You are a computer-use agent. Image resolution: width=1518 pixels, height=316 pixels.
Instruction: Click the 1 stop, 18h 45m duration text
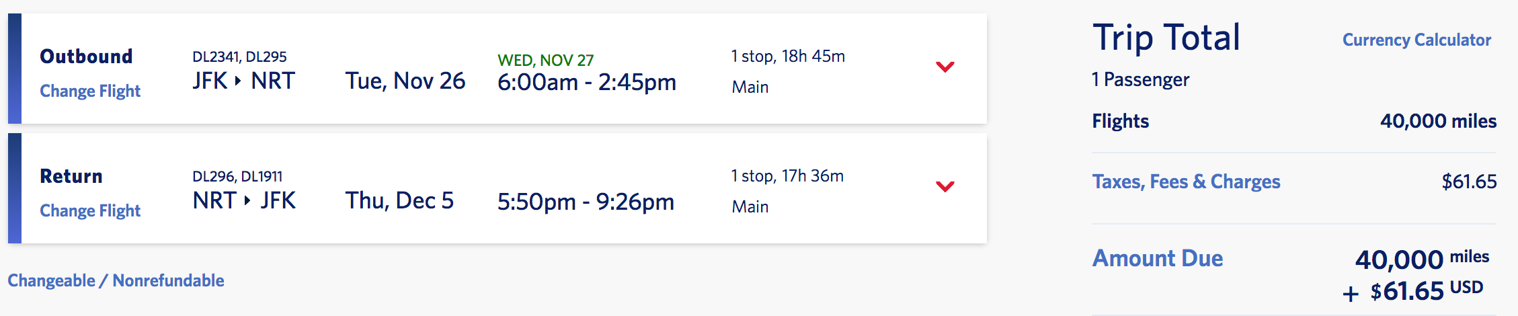(x=788, y=56)
